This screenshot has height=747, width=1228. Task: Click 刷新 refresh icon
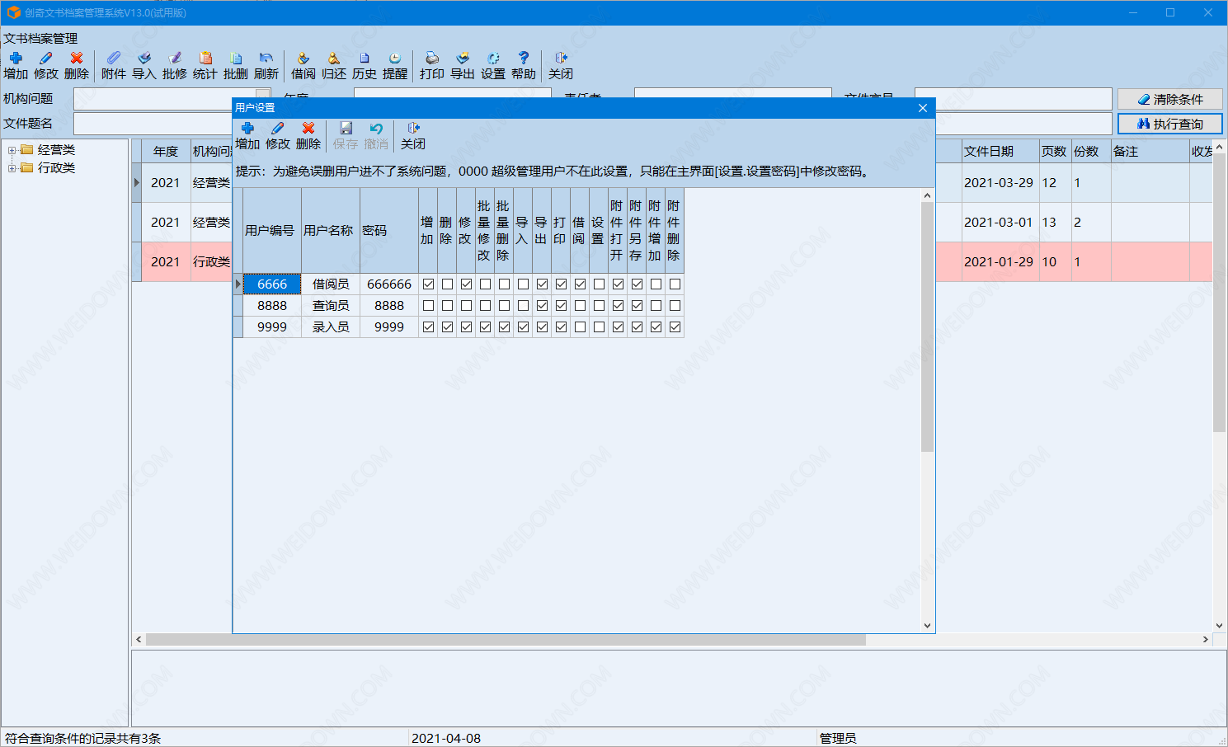266,65
